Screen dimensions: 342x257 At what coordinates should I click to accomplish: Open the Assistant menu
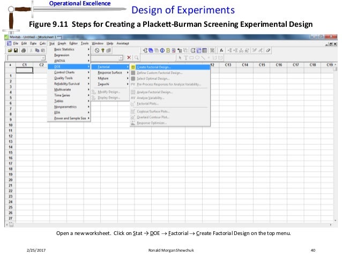[x=123, y=43]
